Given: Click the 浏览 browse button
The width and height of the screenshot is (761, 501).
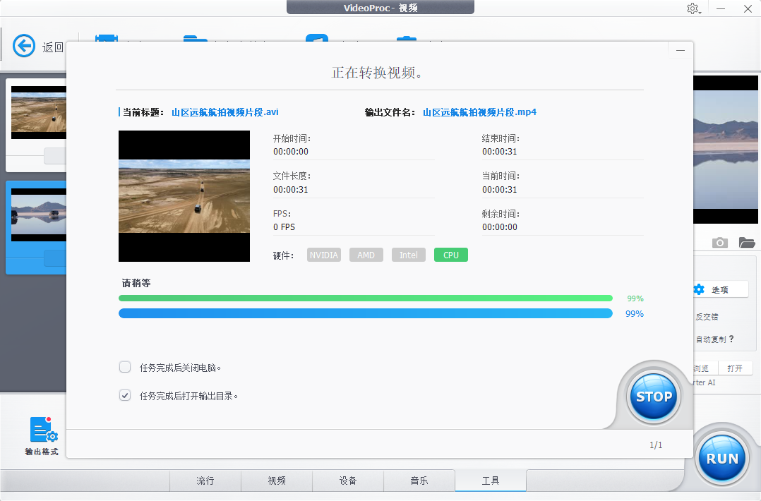Looking at the screenshot, I should pyautogui.click(x=701, y=368).
